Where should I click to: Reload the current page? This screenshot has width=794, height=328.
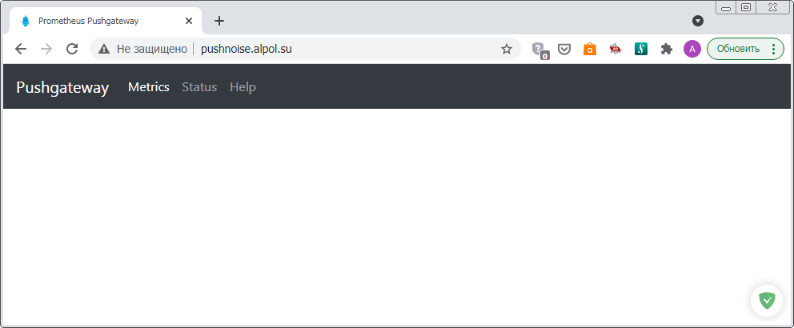(x=72, y=49)
